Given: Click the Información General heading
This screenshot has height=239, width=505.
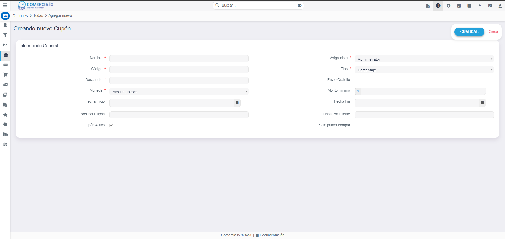Looking at the screenshot, I should [x=39, y=46].
